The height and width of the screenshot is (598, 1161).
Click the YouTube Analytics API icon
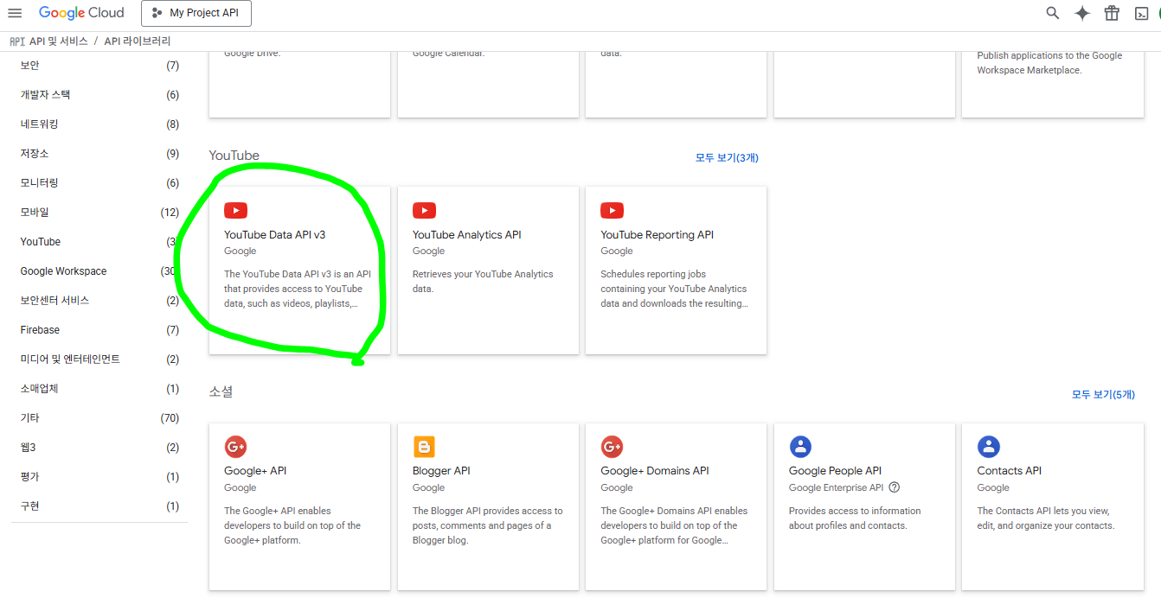click(424, 210)
